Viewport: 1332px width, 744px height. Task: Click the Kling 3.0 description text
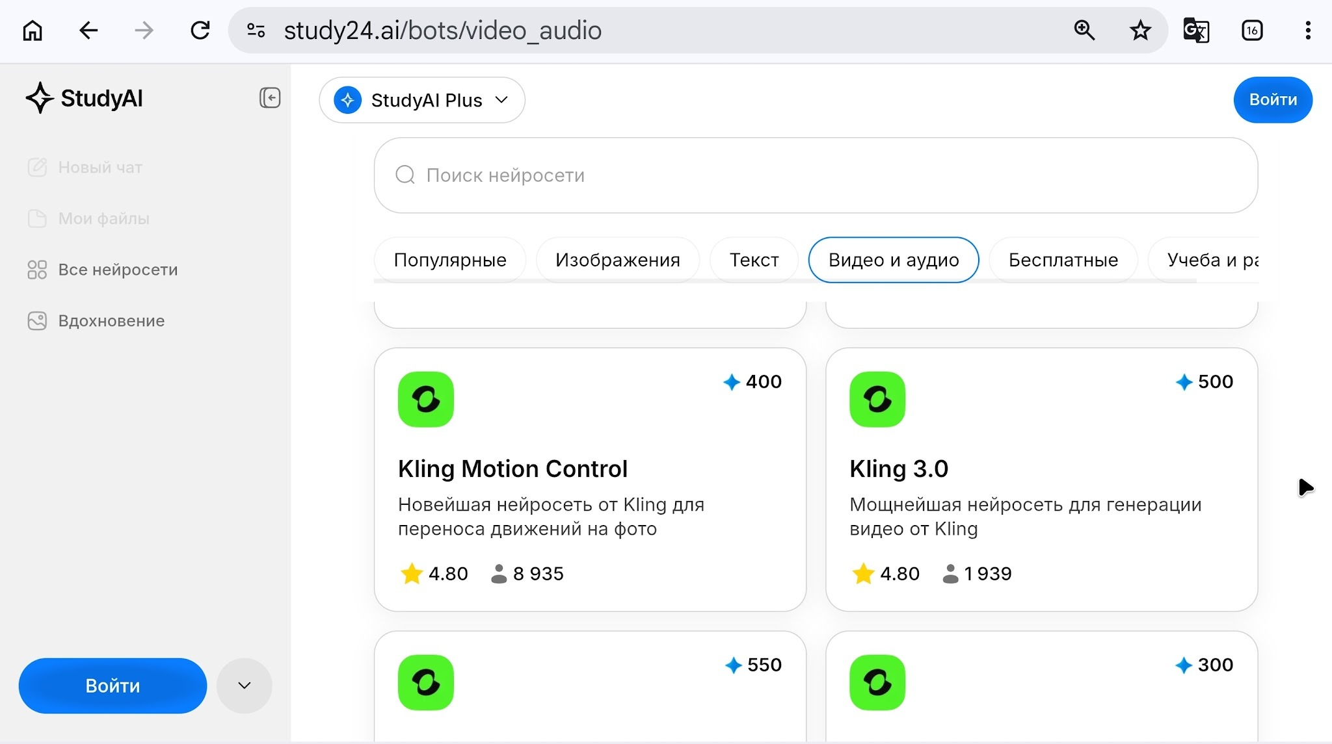click(x=1026, y=517)
